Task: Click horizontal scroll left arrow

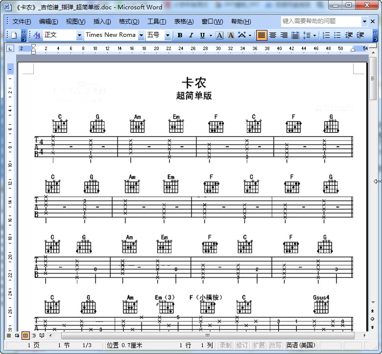Action: (50, 335)
